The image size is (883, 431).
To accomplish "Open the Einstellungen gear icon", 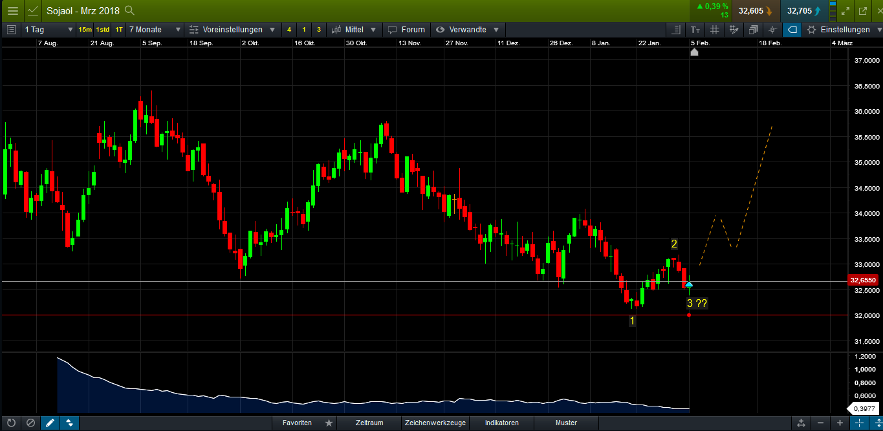I will [x=814, y=30].
